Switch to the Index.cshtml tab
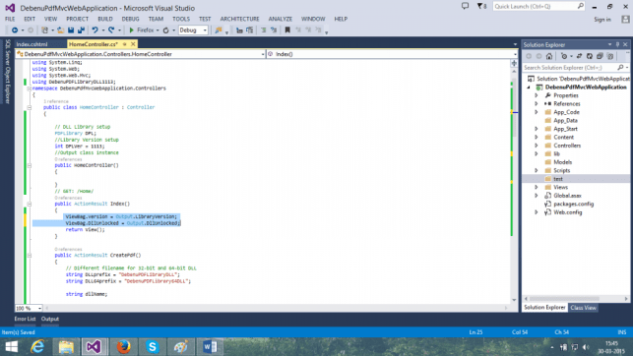Image resolution: width=633 pixels, height=356 pixels. (x=32, y=44)
